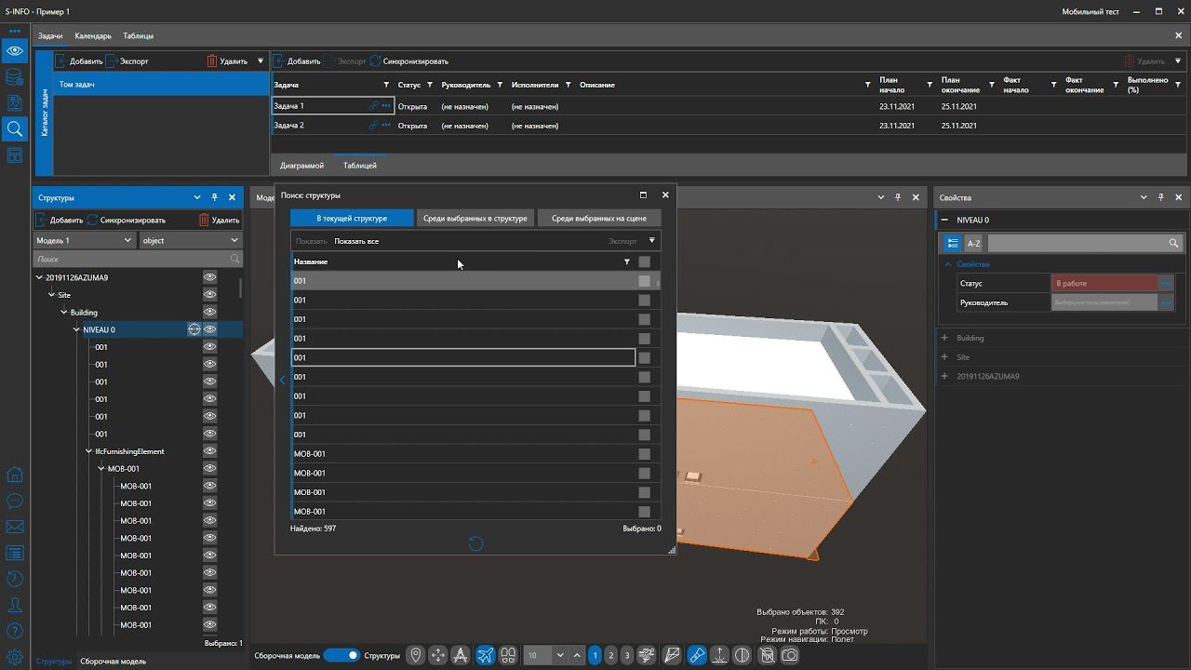
Task: Collapse the IfcFurnishingElement tree node
Action: point(89,451)
